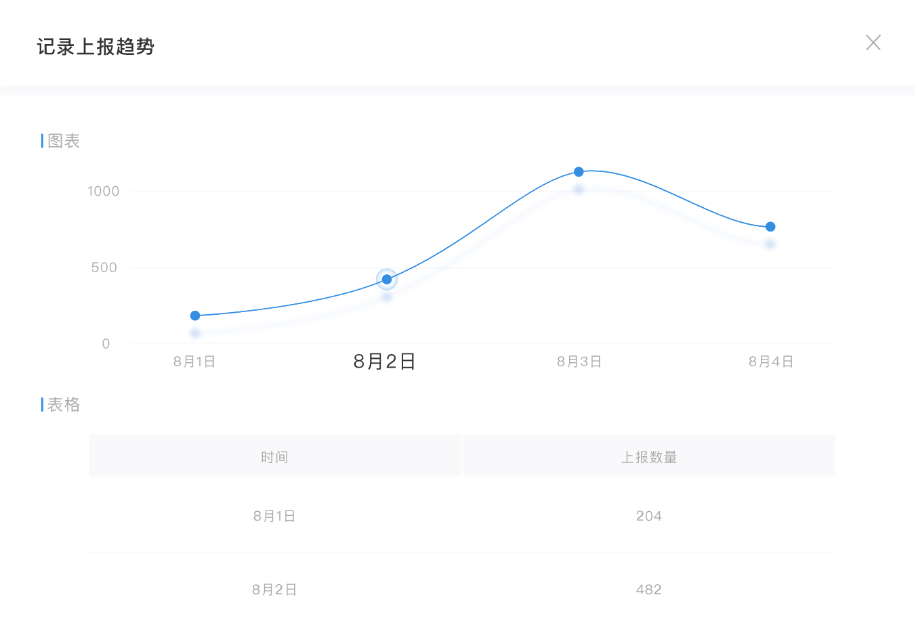Click the 图表 section heading

(64, 141)
